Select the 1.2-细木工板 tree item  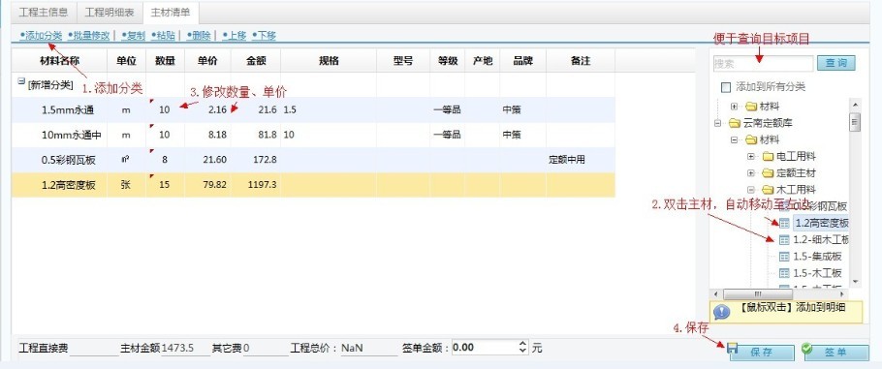coord(820,239)
